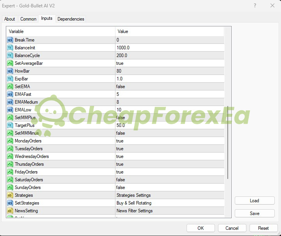Click the Reset button
Screen dimensions: 281x236
[264, 228]
